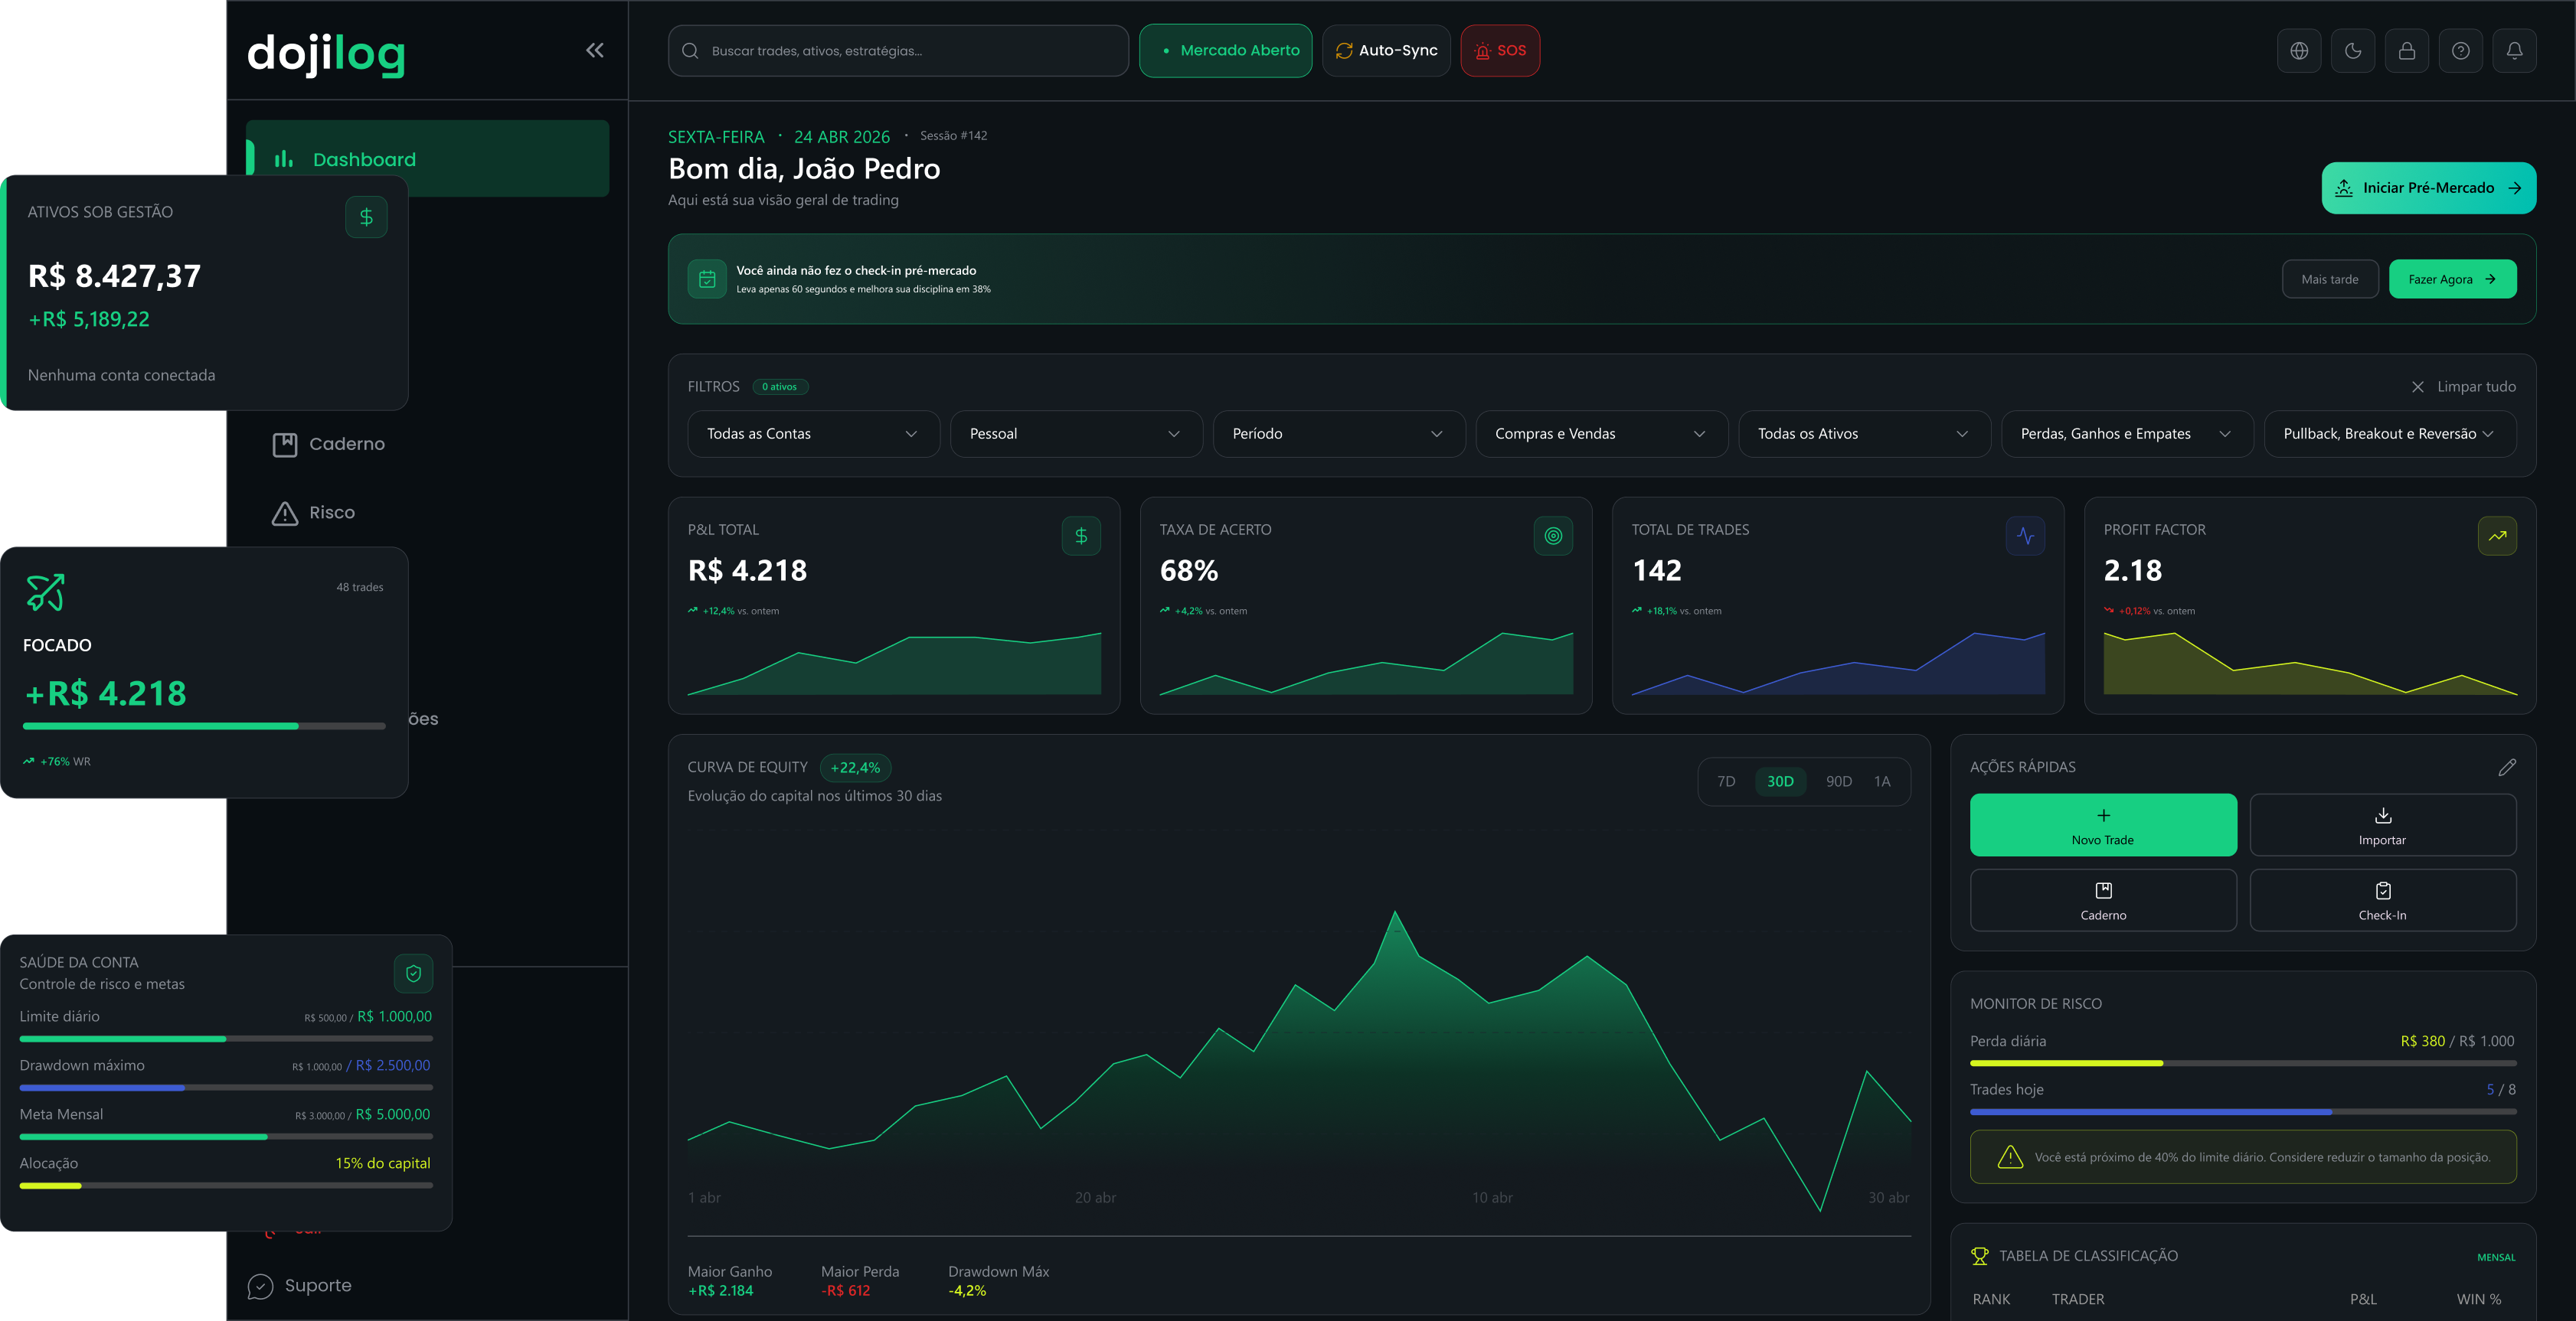Image resolution: width=2576 pixels, height=1321 pixels.
Task: Open Todas os Ativos dropdown
Action: coord(1864,434)
